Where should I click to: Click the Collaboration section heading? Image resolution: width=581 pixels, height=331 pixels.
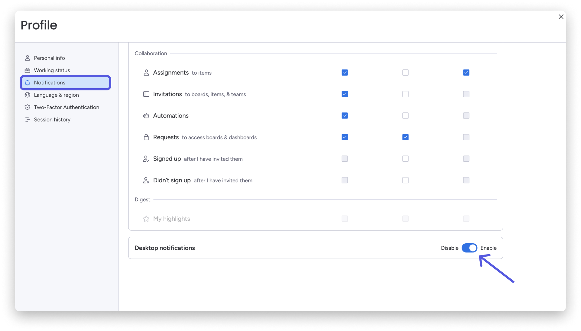151,53
